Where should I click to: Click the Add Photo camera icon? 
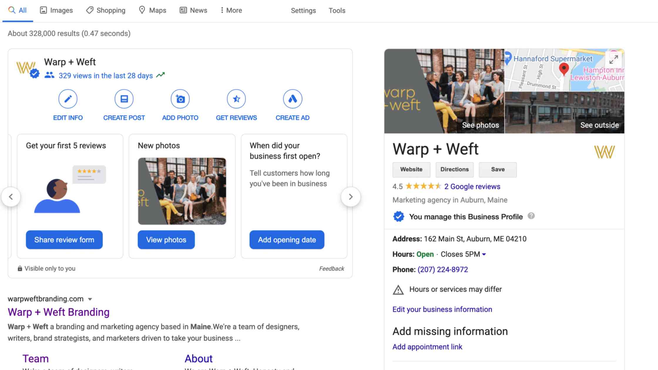180,99
